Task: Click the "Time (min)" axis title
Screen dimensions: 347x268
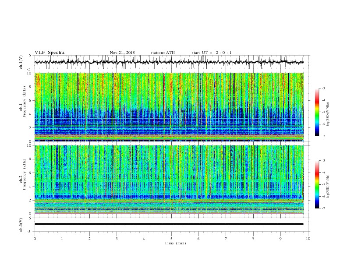Action: coord(175,243)
